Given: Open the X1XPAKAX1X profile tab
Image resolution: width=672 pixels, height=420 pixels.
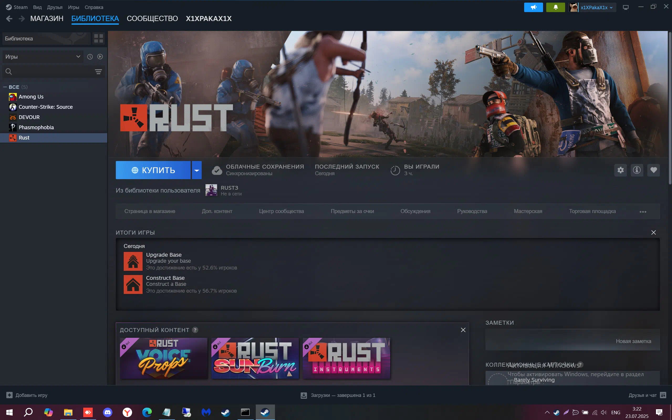Looking at the screenshot, I should [x=209, y=19].
